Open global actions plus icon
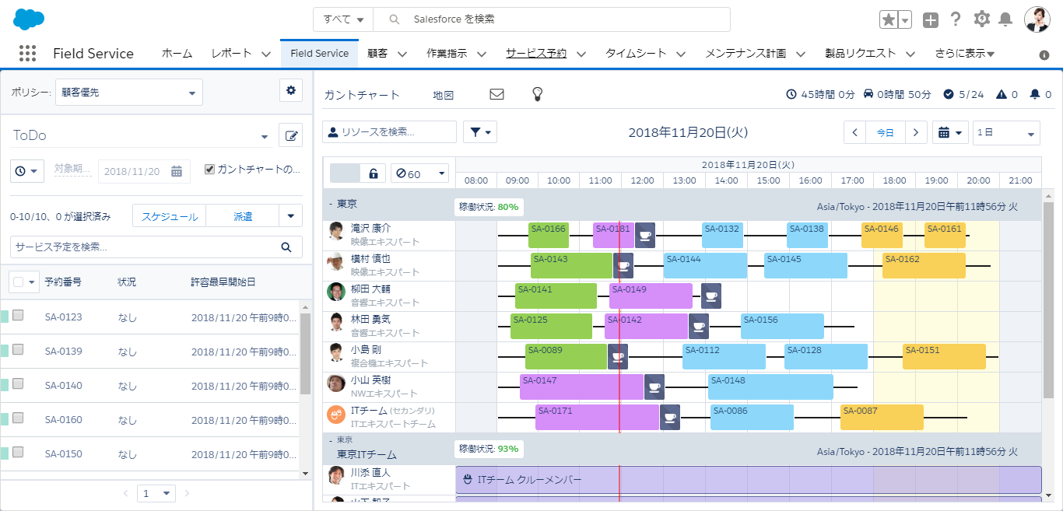This screenshot has width=1063, height=511. click(x=931, y=20)
